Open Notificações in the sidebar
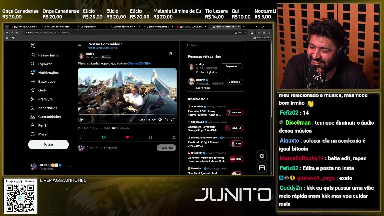This screenshot has width=384, height=216. click(x=45, y=73)
